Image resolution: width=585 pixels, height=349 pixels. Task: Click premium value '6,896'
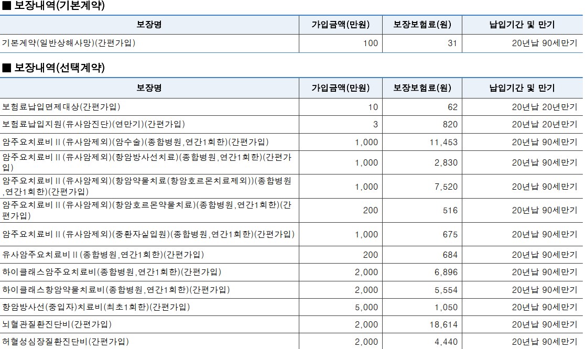446,272
